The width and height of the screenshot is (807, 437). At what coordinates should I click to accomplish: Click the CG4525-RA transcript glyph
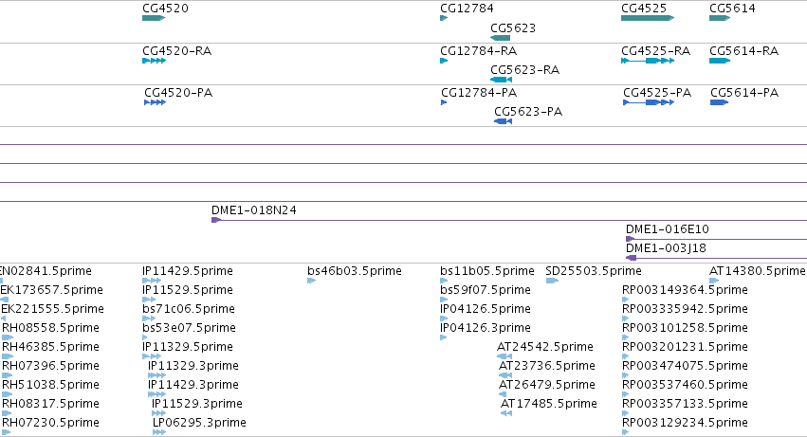[648, 61]
